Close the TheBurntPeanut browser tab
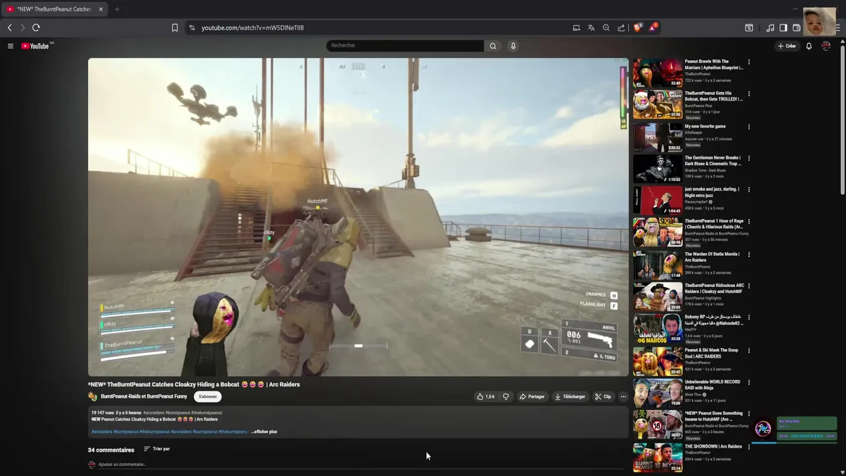This screenshot has height=476, width=846. 100,9
